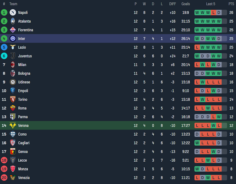
Task: Sort table by DIFF column header
Action: (x=172, y=4)
